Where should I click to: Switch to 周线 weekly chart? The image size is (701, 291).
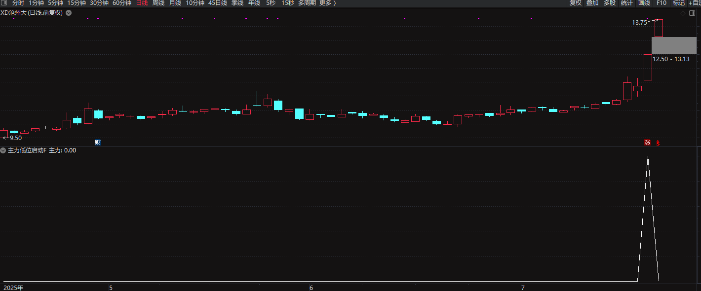(158, 3)
